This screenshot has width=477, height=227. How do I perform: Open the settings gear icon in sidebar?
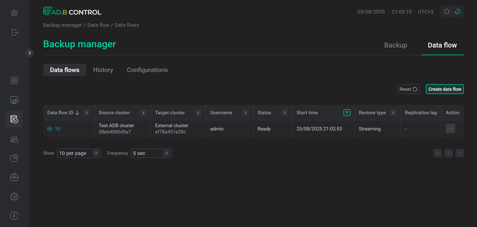pyautogui.click(x=14, y=196)
